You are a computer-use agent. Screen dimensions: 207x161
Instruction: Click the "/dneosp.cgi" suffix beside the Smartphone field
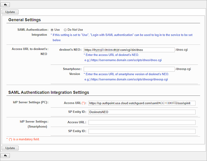click(183, 69)
